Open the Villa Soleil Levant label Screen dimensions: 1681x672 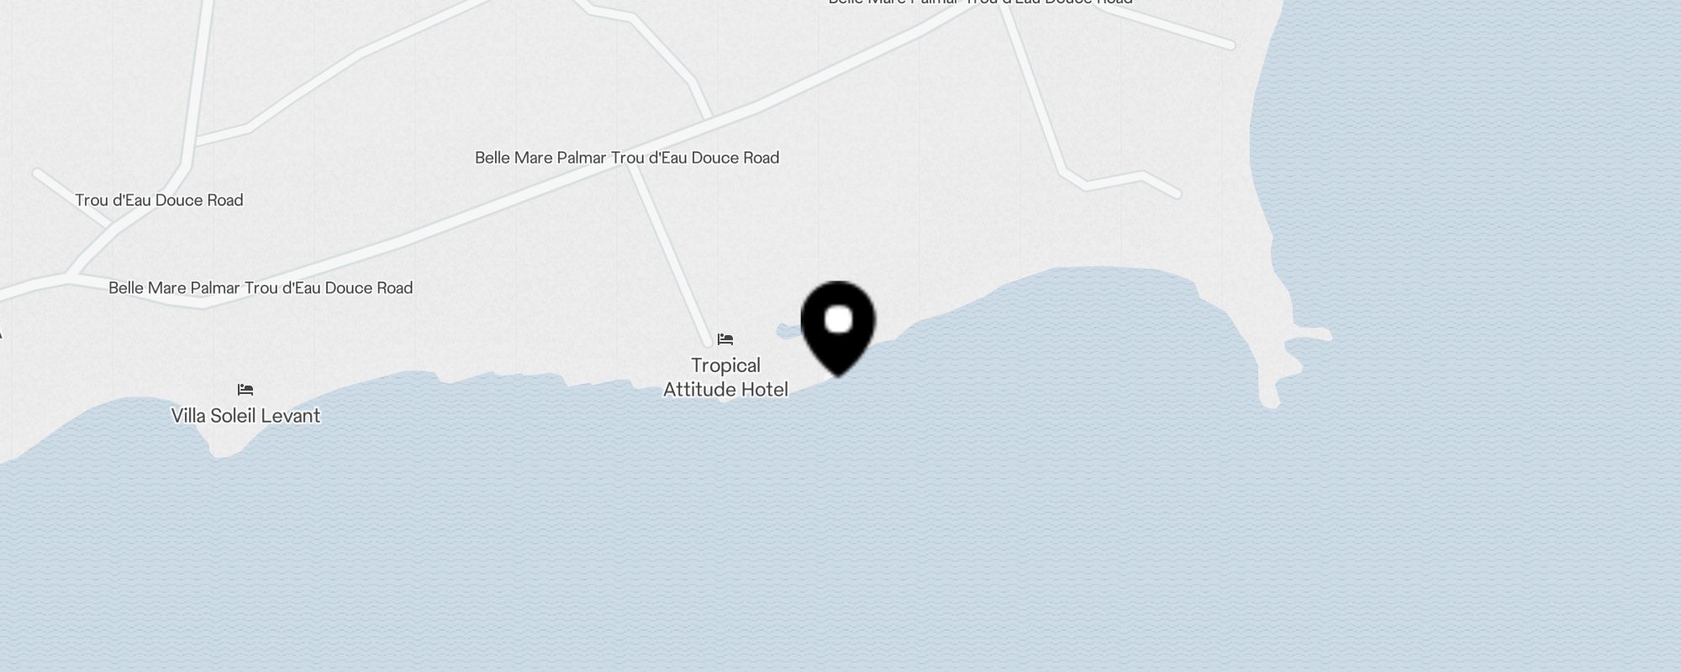click(x=245, y=416)
